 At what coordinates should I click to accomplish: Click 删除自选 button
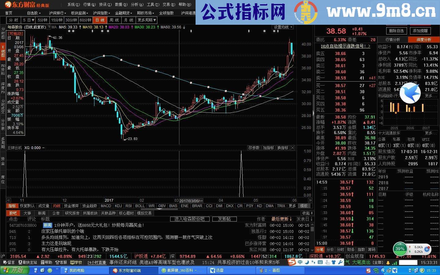click(397, 31)
